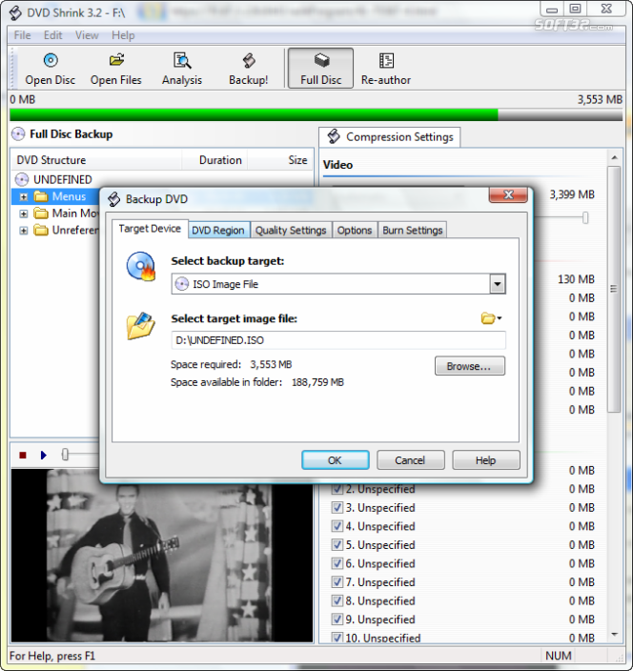
Task: Click the DVD Shrink title bar app icon
Action: click(15, 12)
